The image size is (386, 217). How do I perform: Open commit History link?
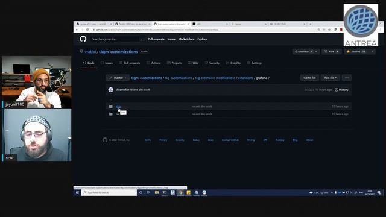pyautogui.click(x=341, y=90)
